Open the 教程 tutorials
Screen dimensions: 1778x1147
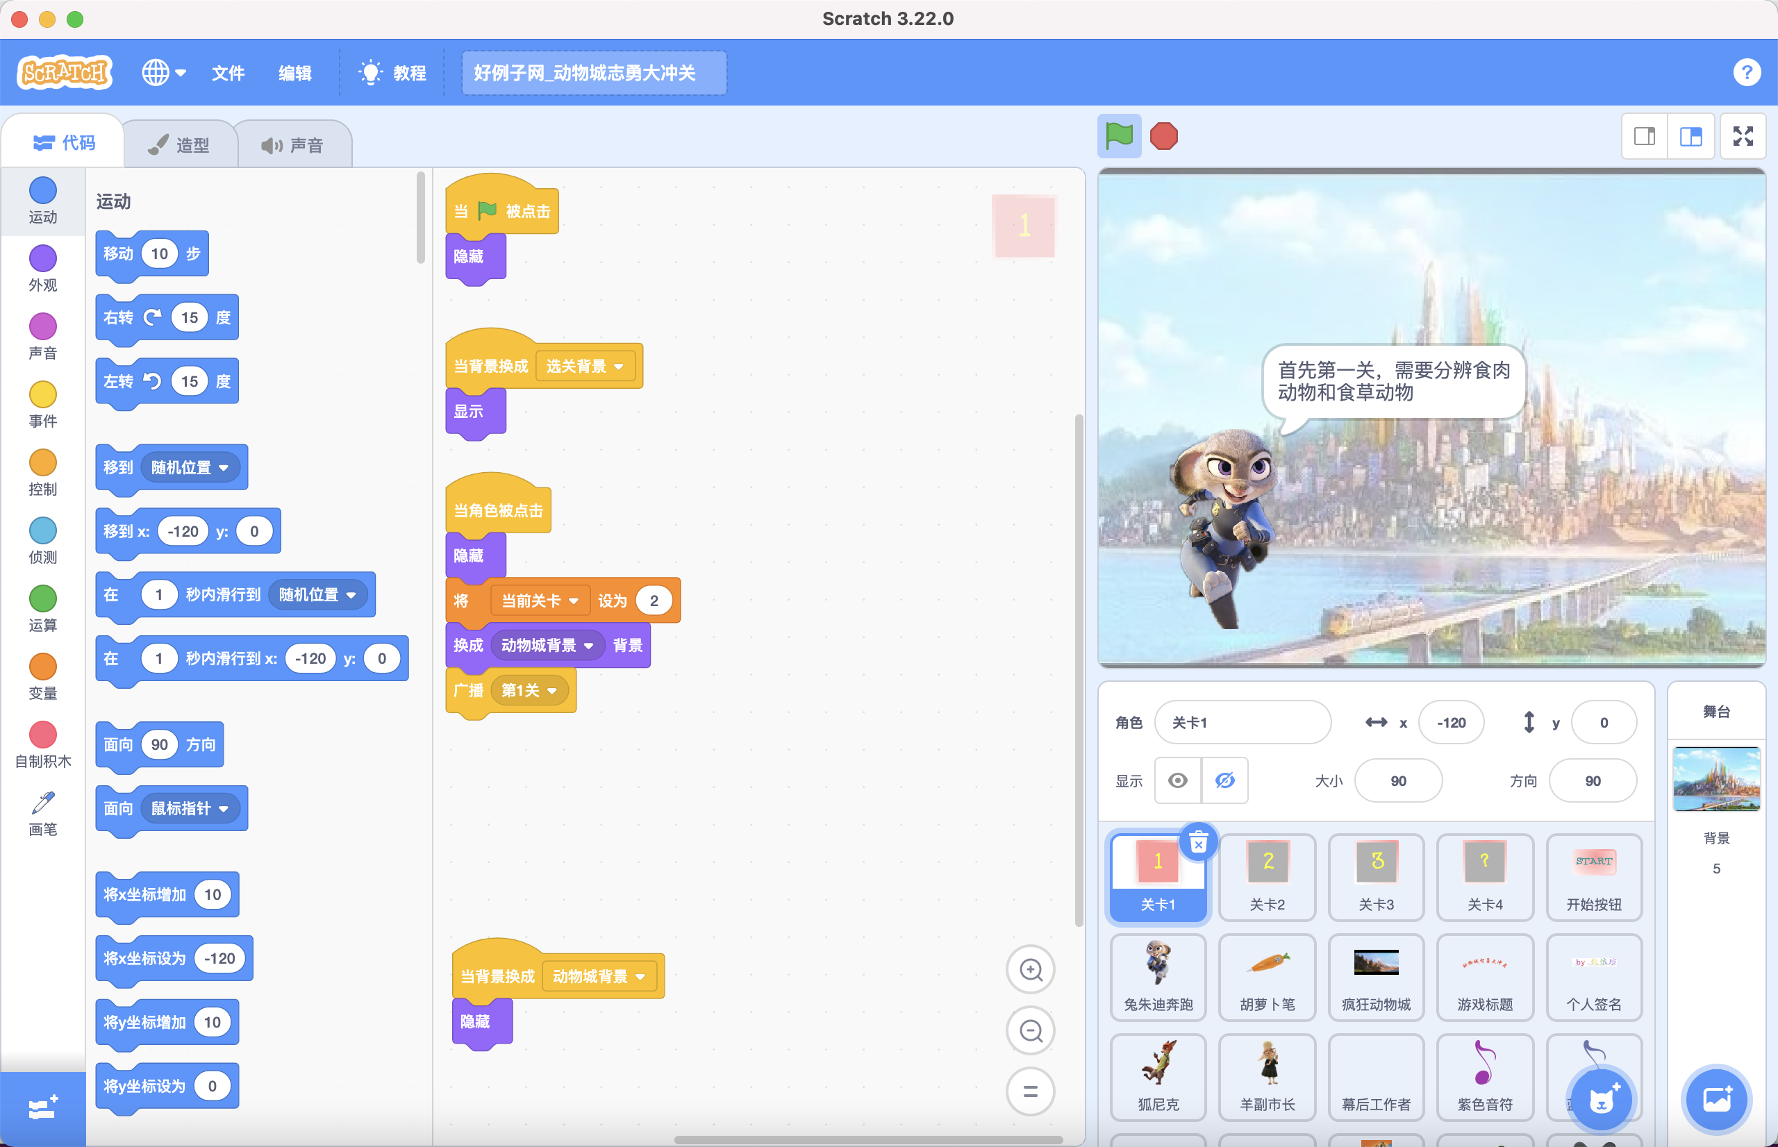tap(393, 72)
